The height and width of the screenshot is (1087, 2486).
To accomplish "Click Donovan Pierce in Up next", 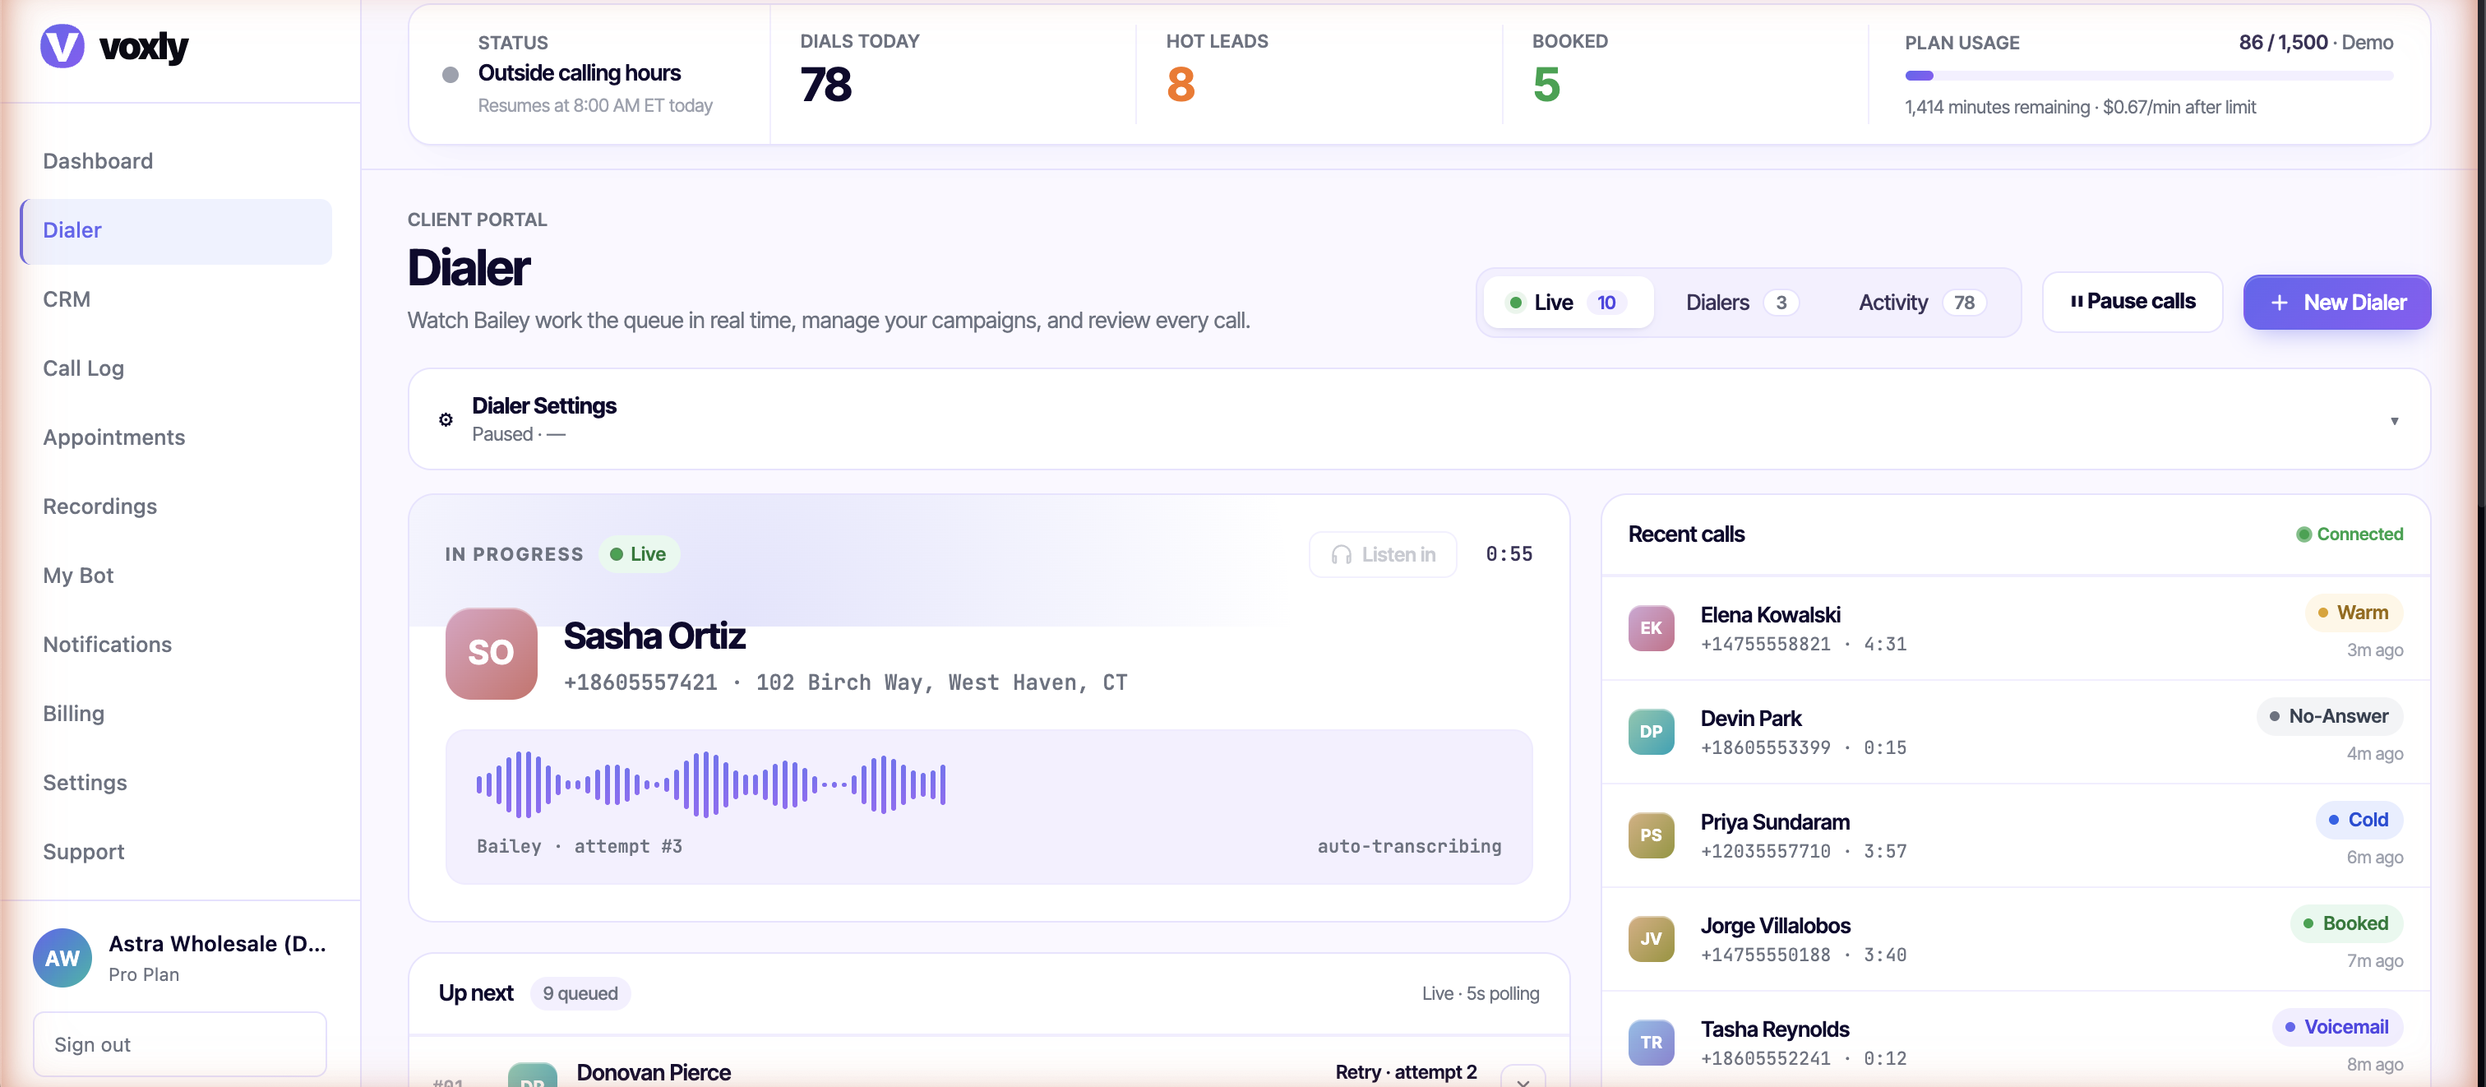I will 654,1072.
